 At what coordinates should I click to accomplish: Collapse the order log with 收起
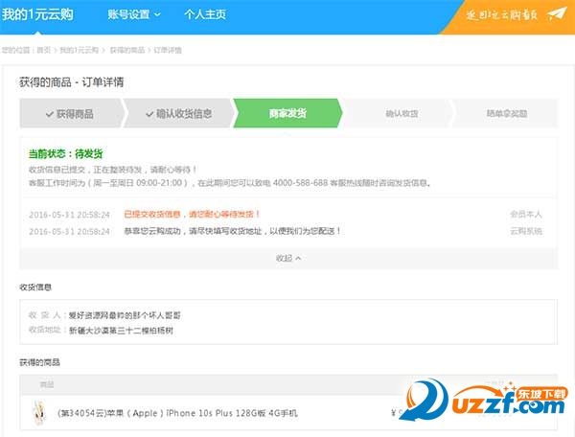pyautogui.click(x=288, y=258)
